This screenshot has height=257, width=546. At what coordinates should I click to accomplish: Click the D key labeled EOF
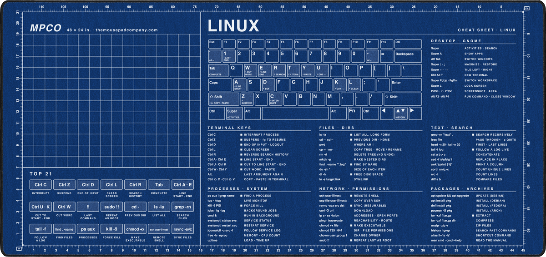click(268, 85)
